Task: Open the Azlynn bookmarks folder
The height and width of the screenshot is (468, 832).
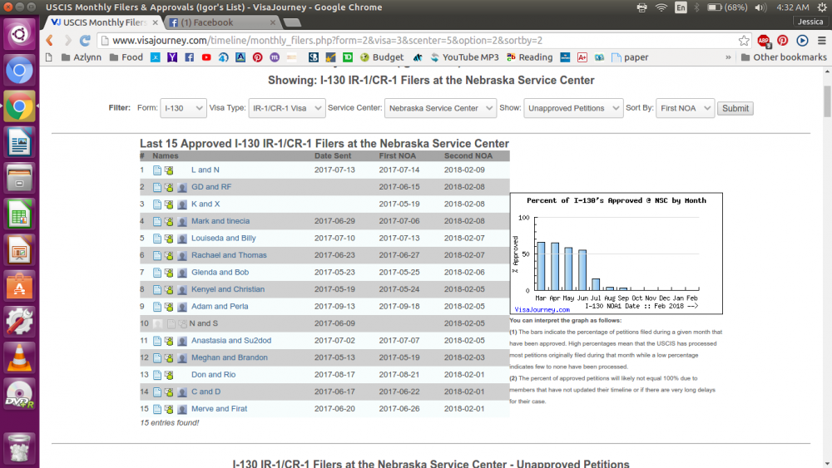Action: pyautogui.click(x=82, y=57)
